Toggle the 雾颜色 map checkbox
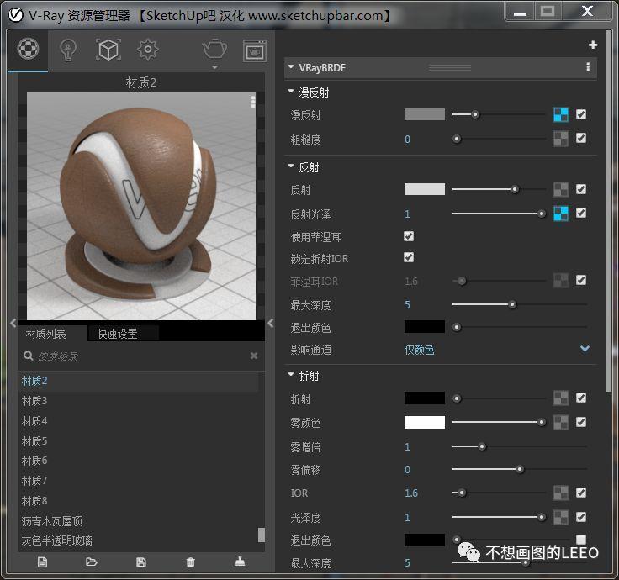The image size is (619, 580). coord(580,422)
